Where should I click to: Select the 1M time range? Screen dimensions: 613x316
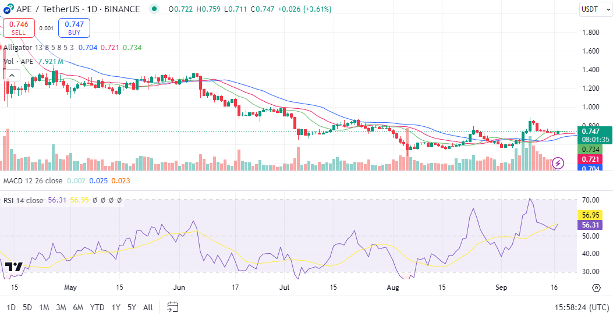pos(44,307)
